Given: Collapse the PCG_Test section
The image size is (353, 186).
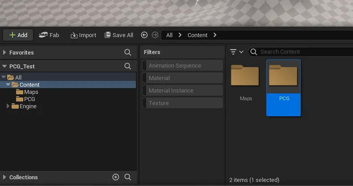Looking at the screenshot, I should tap(4, 67).
